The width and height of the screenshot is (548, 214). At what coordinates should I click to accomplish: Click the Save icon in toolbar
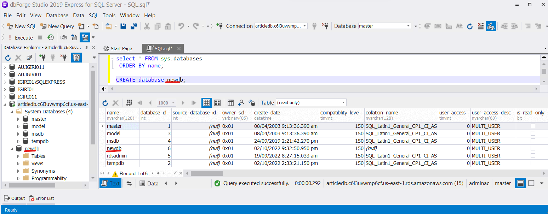(123, 26)
